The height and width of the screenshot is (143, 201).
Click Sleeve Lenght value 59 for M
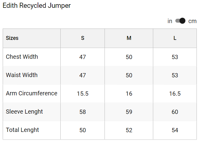[x=129, y=112]
